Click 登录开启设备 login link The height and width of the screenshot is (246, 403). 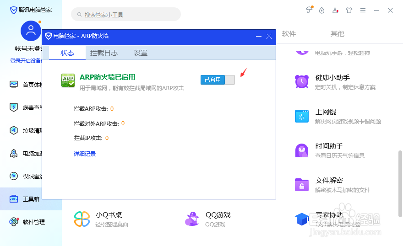[26, 61]
